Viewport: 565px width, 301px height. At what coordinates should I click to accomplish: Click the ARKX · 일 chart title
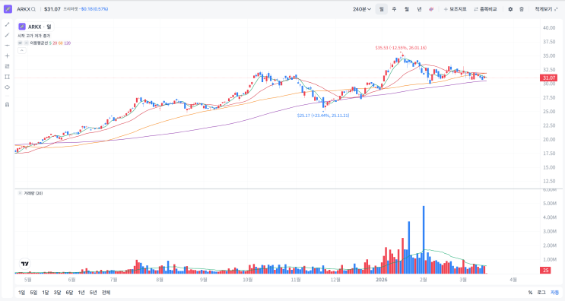pos(40,27)
